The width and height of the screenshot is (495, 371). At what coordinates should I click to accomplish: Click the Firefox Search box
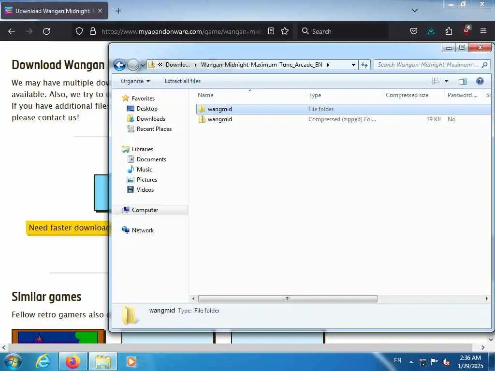(343, 31)
